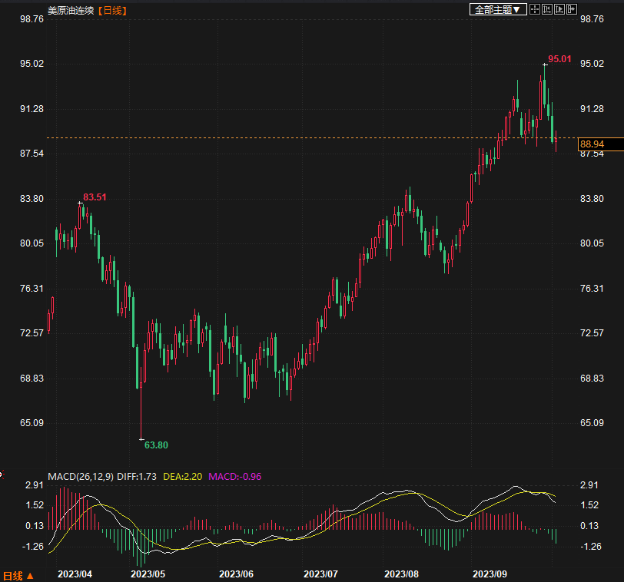Screen dimensions: 624x582
Task: Click the orange [日线] label beside title
Action: click(113, 10)
